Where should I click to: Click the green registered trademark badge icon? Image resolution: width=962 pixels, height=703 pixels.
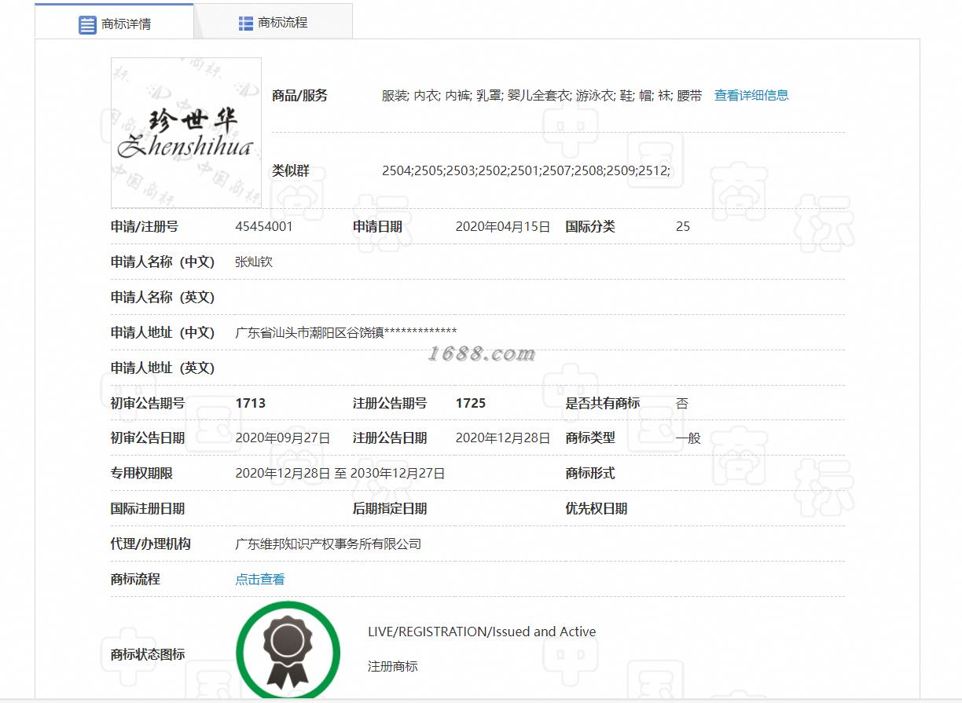(x=288, y=652)
